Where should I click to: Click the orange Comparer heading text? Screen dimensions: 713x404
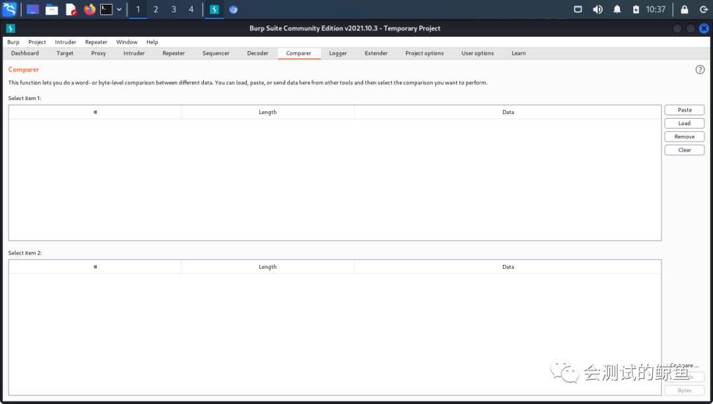[x=24, y=69]
